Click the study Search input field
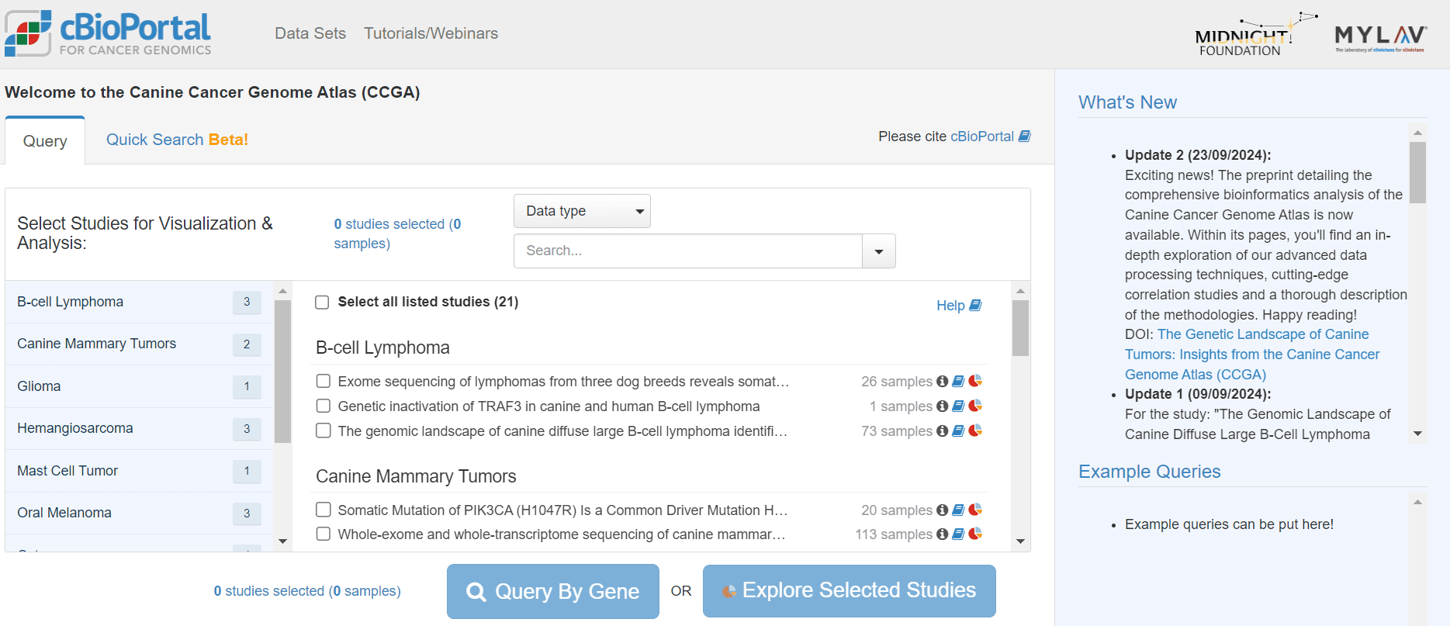 [x=687, y=251]
